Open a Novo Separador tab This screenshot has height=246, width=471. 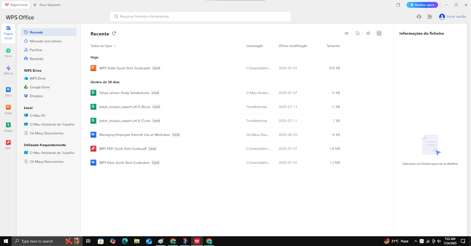(47, 5)
